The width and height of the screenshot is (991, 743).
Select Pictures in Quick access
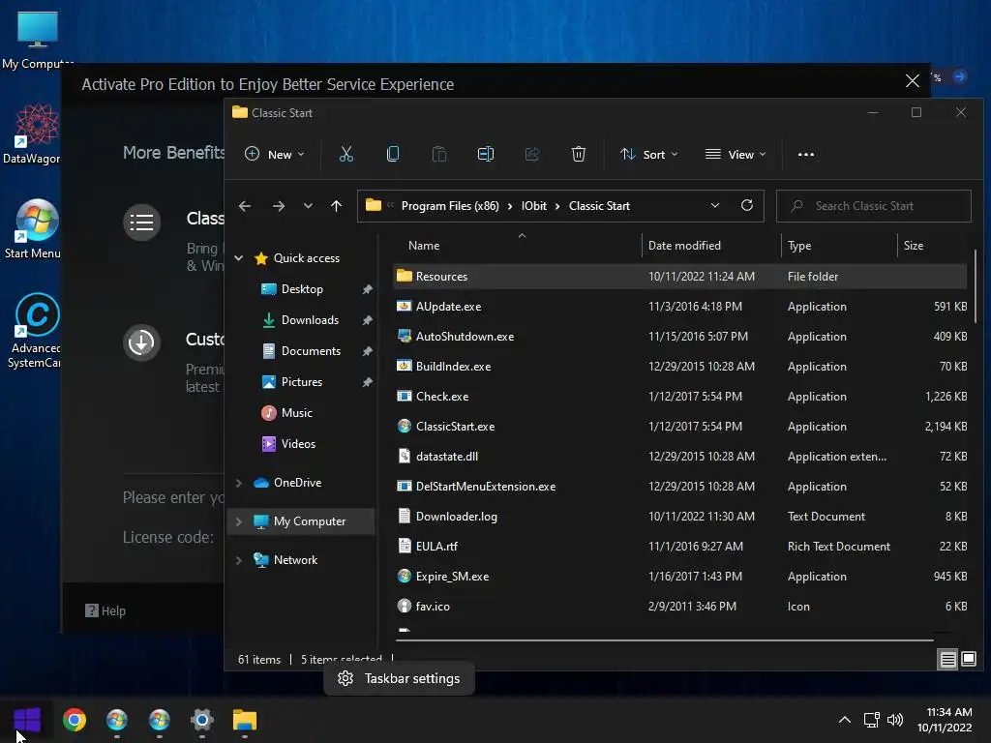(302, 381)
